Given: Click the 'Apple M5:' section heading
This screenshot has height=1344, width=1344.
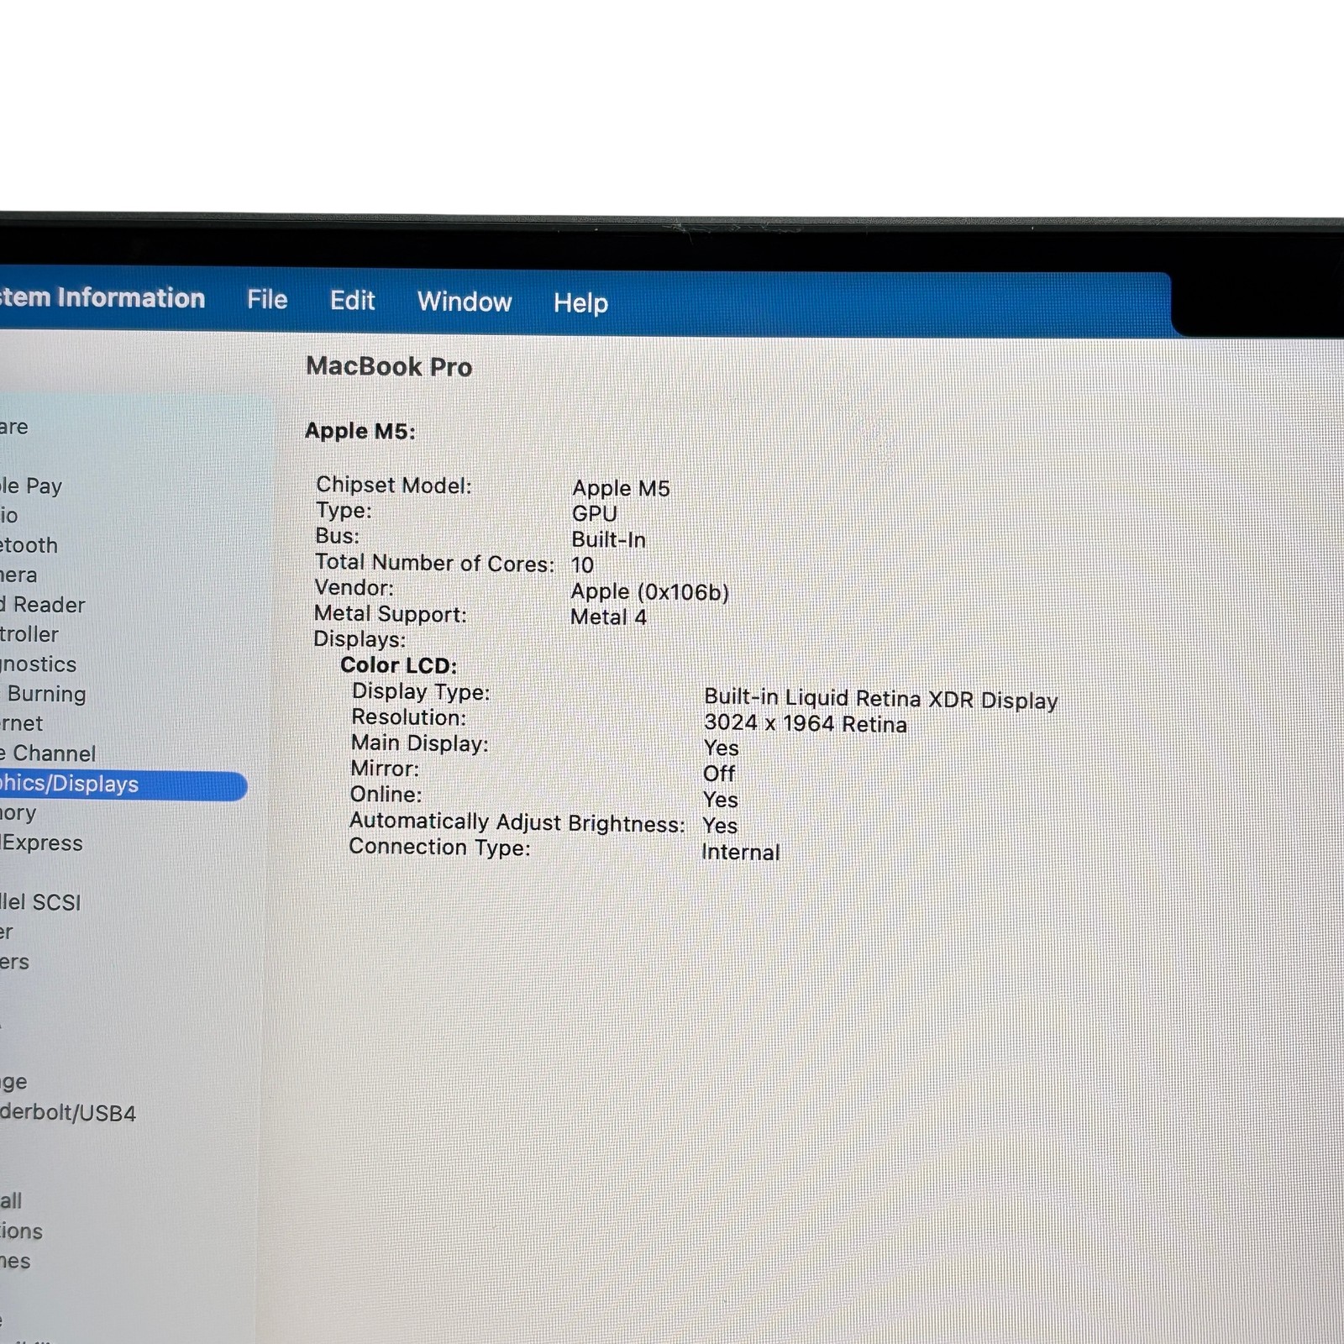Looking at the screenshot, I should [360, 431].
